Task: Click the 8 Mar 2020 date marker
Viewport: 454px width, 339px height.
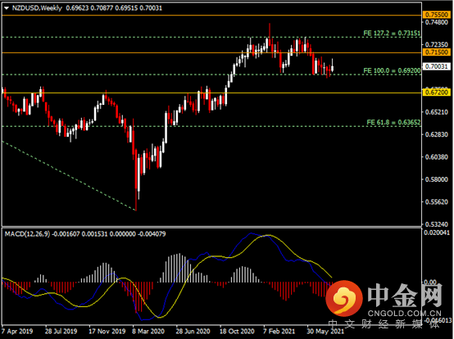Action: click(x=148, y=331)
